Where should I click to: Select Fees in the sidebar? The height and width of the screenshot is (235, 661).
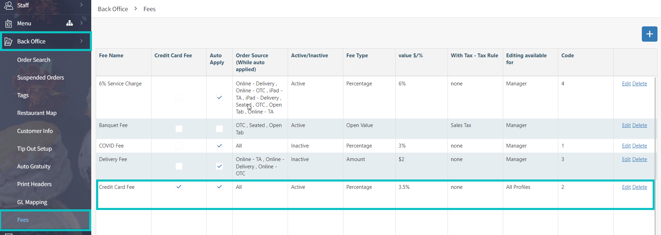pos(23,220)
